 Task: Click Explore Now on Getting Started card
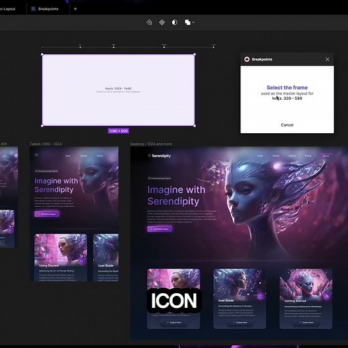(306, 323)
